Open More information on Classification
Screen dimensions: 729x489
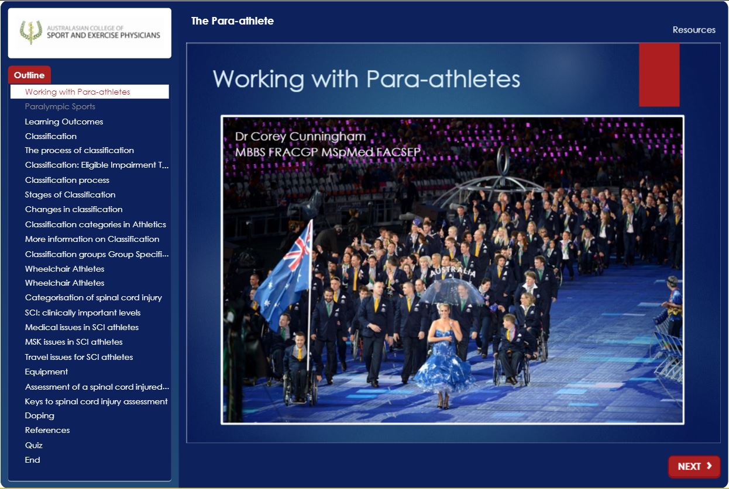point(92,239)
